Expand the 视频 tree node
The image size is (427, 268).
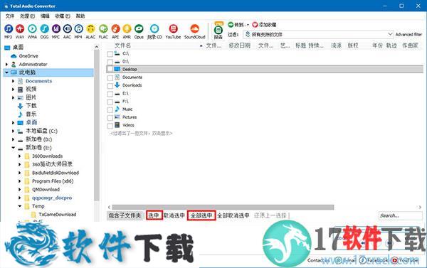13,90
